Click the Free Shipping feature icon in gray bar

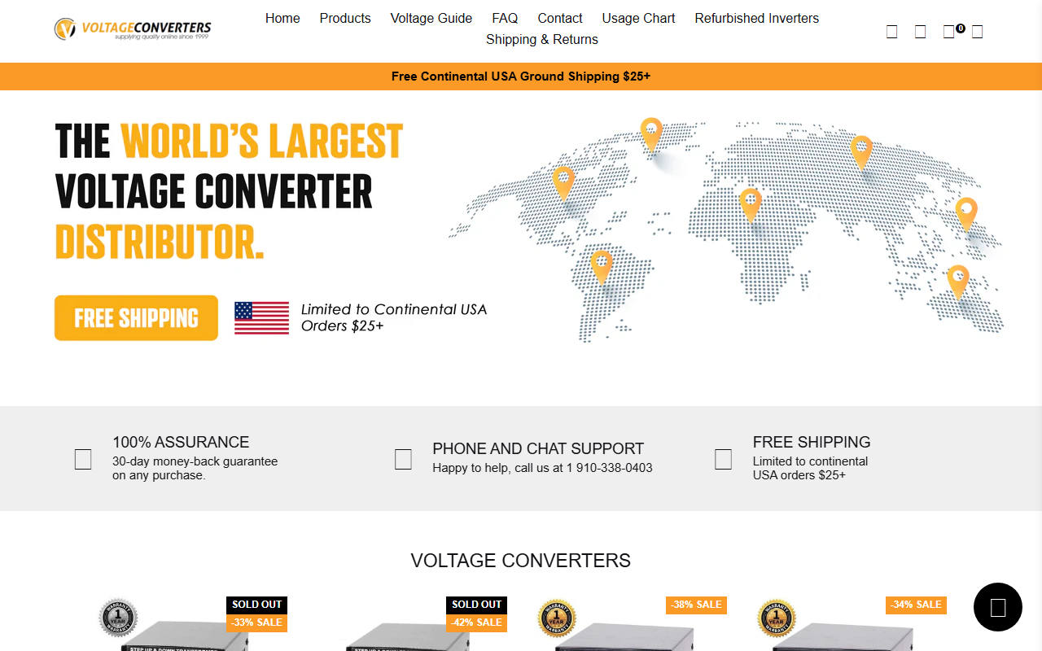point(723,459)
